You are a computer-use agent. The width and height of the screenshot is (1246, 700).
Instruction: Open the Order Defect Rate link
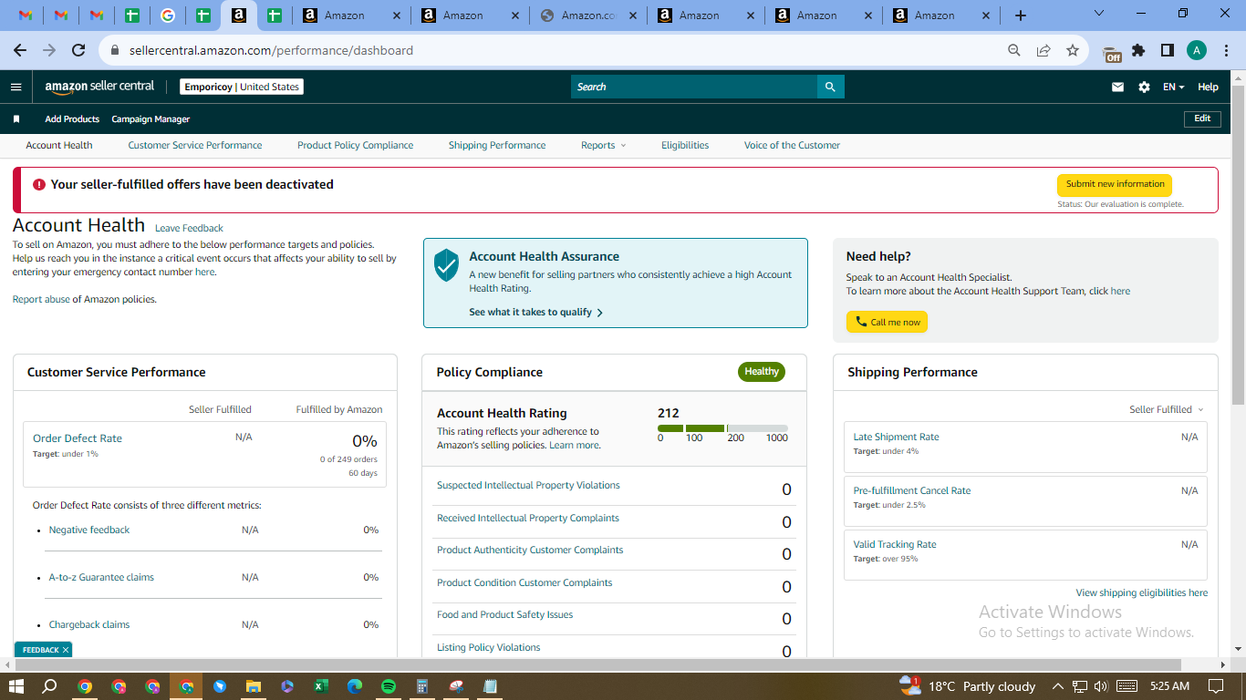pos(78,438)
